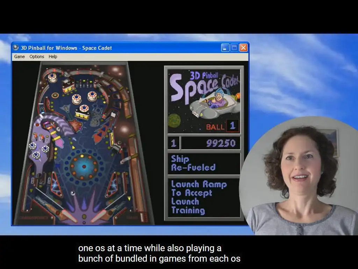Minimize the 3D Pinball window
Image resolution: width=358 pixels, height=269 pixels.
pyautogui.click(x=225, y=48)
